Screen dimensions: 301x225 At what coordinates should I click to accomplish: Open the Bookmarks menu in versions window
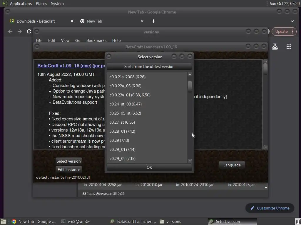click(x=96, y=40)
